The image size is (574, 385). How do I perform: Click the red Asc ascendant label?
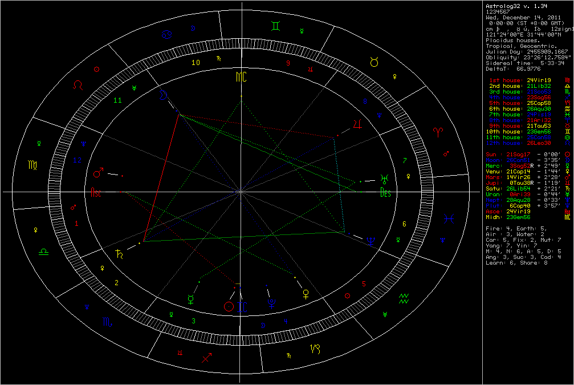coord(96,193)
